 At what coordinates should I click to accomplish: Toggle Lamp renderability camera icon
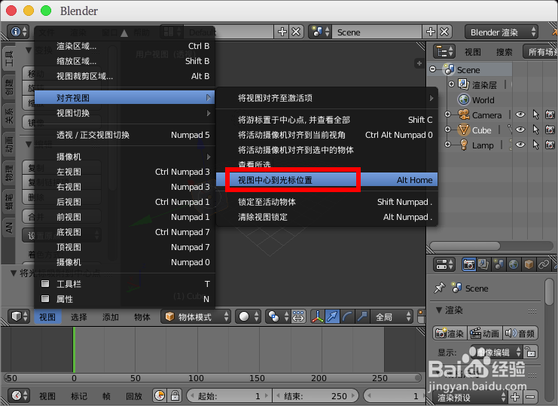[x=550, y=145]
